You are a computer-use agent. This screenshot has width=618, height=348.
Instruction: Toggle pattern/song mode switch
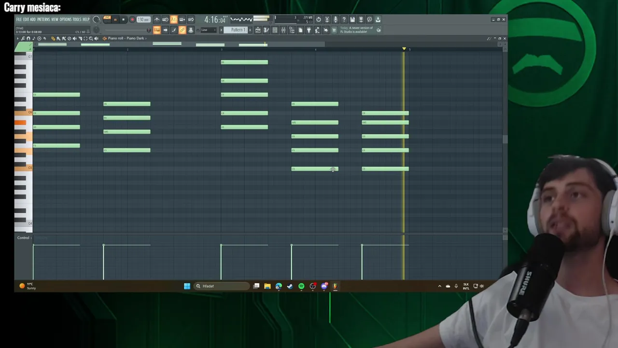tap(107, 19)
